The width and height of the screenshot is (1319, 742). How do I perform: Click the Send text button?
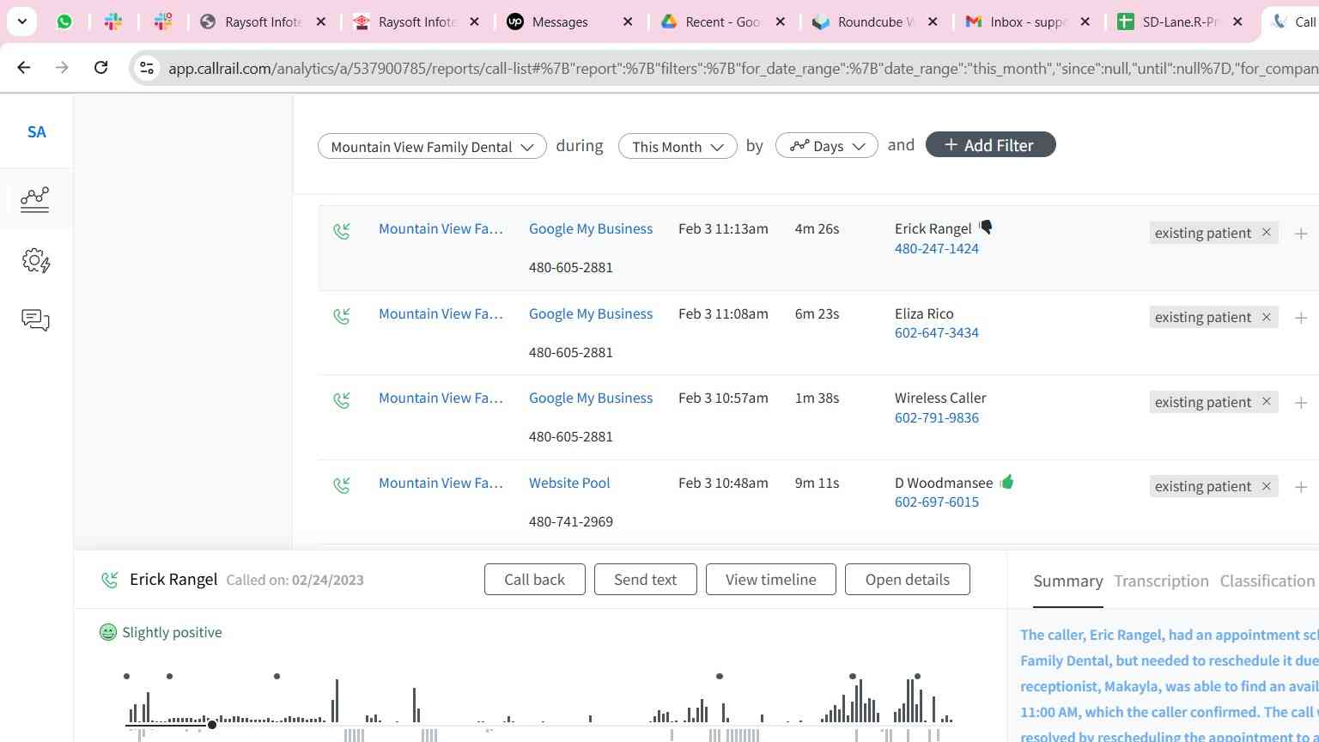click(x=645, y=579)
